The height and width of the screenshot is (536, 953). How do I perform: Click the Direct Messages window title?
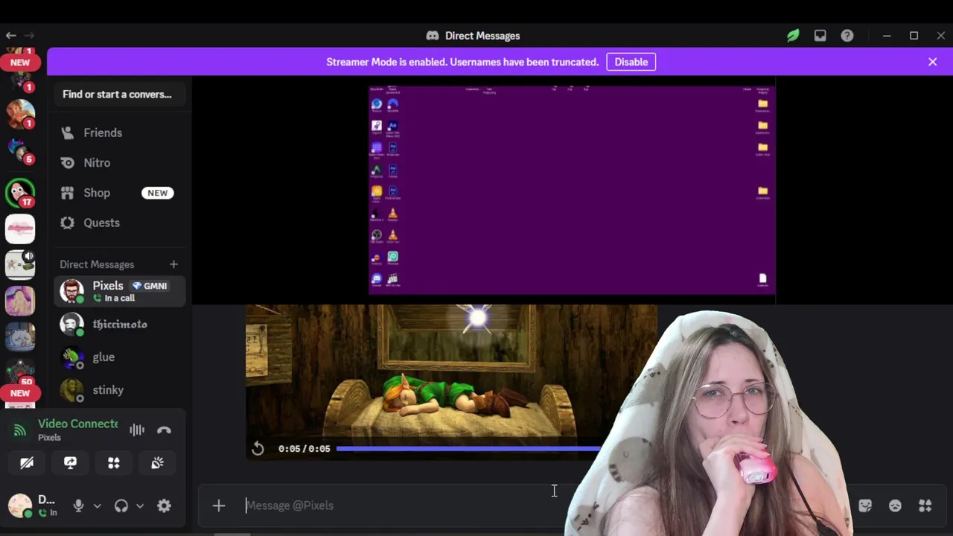click(482, 36)
